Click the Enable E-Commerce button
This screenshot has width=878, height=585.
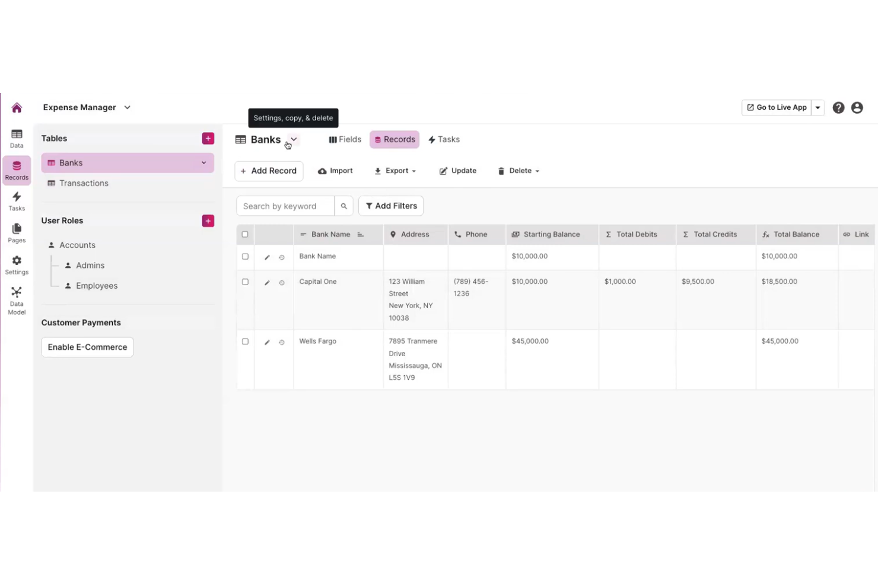tap(87, 347)
